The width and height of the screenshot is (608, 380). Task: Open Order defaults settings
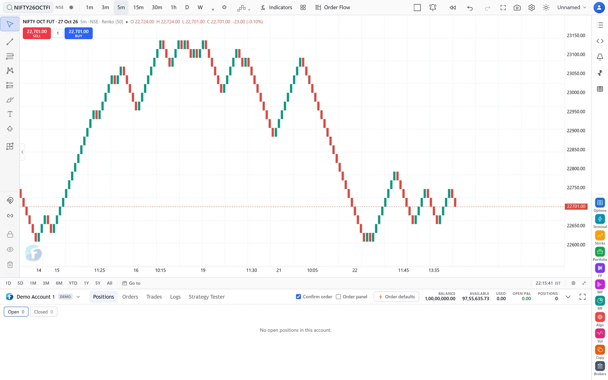(x=396, y=297)
